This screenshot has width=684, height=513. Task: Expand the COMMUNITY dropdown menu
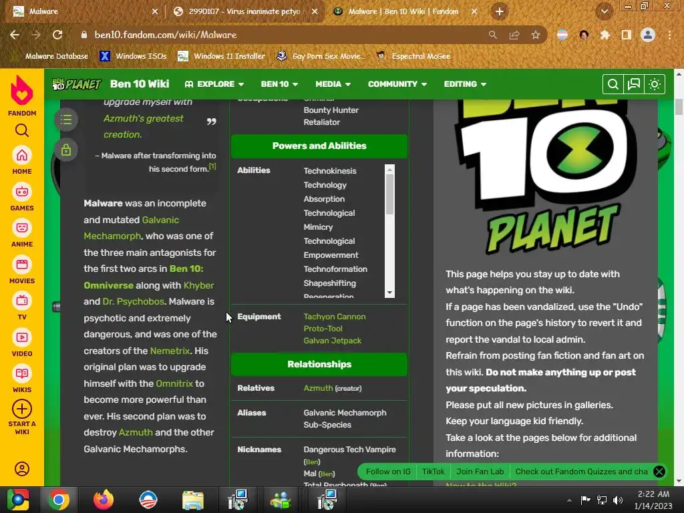coord(397,84)
